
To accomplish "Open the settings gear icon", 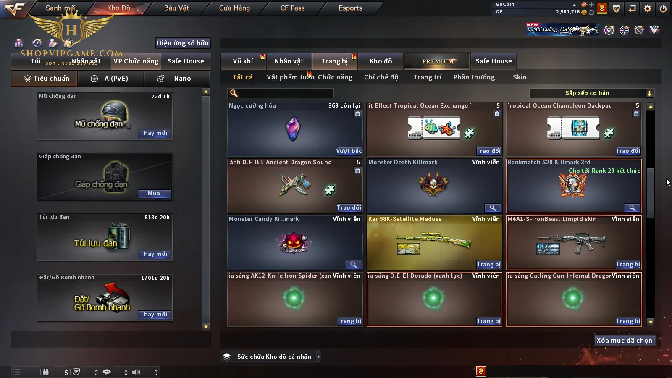I will pos(648,8).
